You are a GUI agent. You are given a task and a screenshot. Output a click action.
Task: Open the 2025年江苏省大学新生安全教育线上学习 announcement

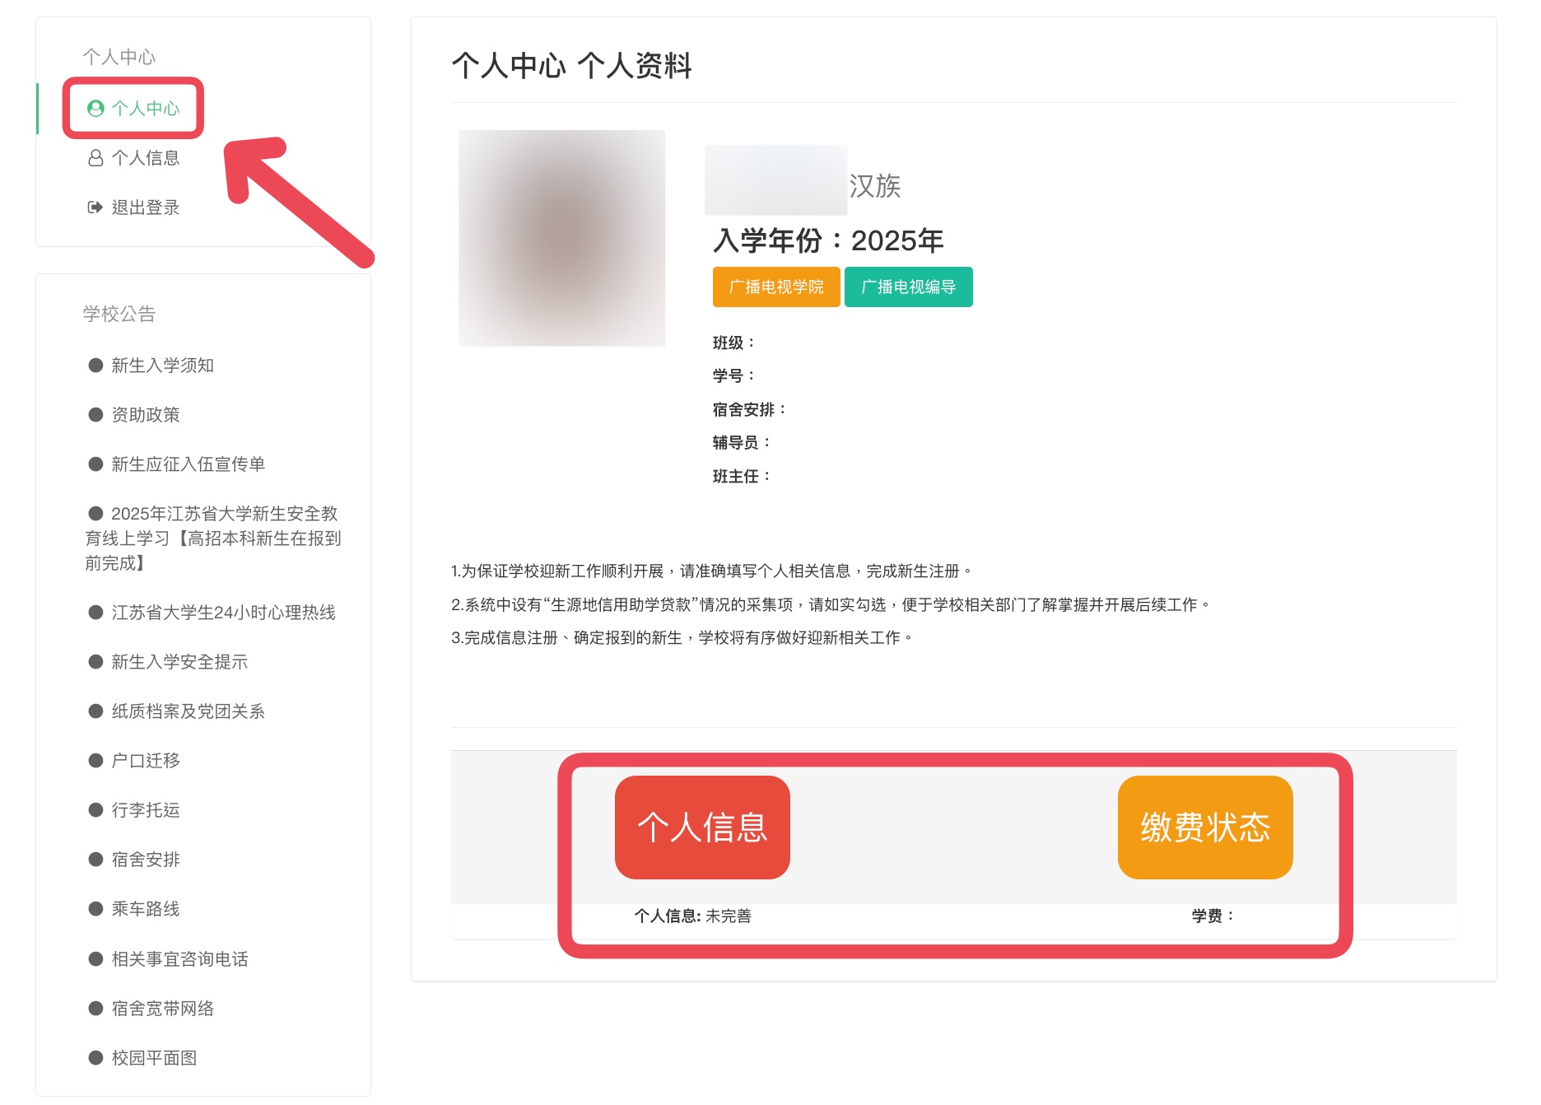click(214, 538)
